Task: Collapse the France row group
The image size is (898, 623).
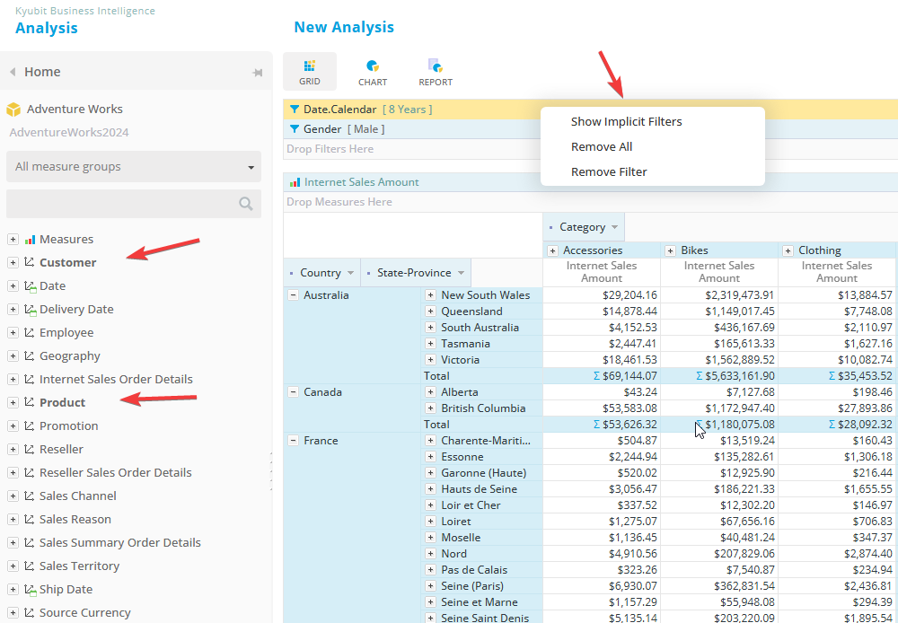Action: click(293, 441)
